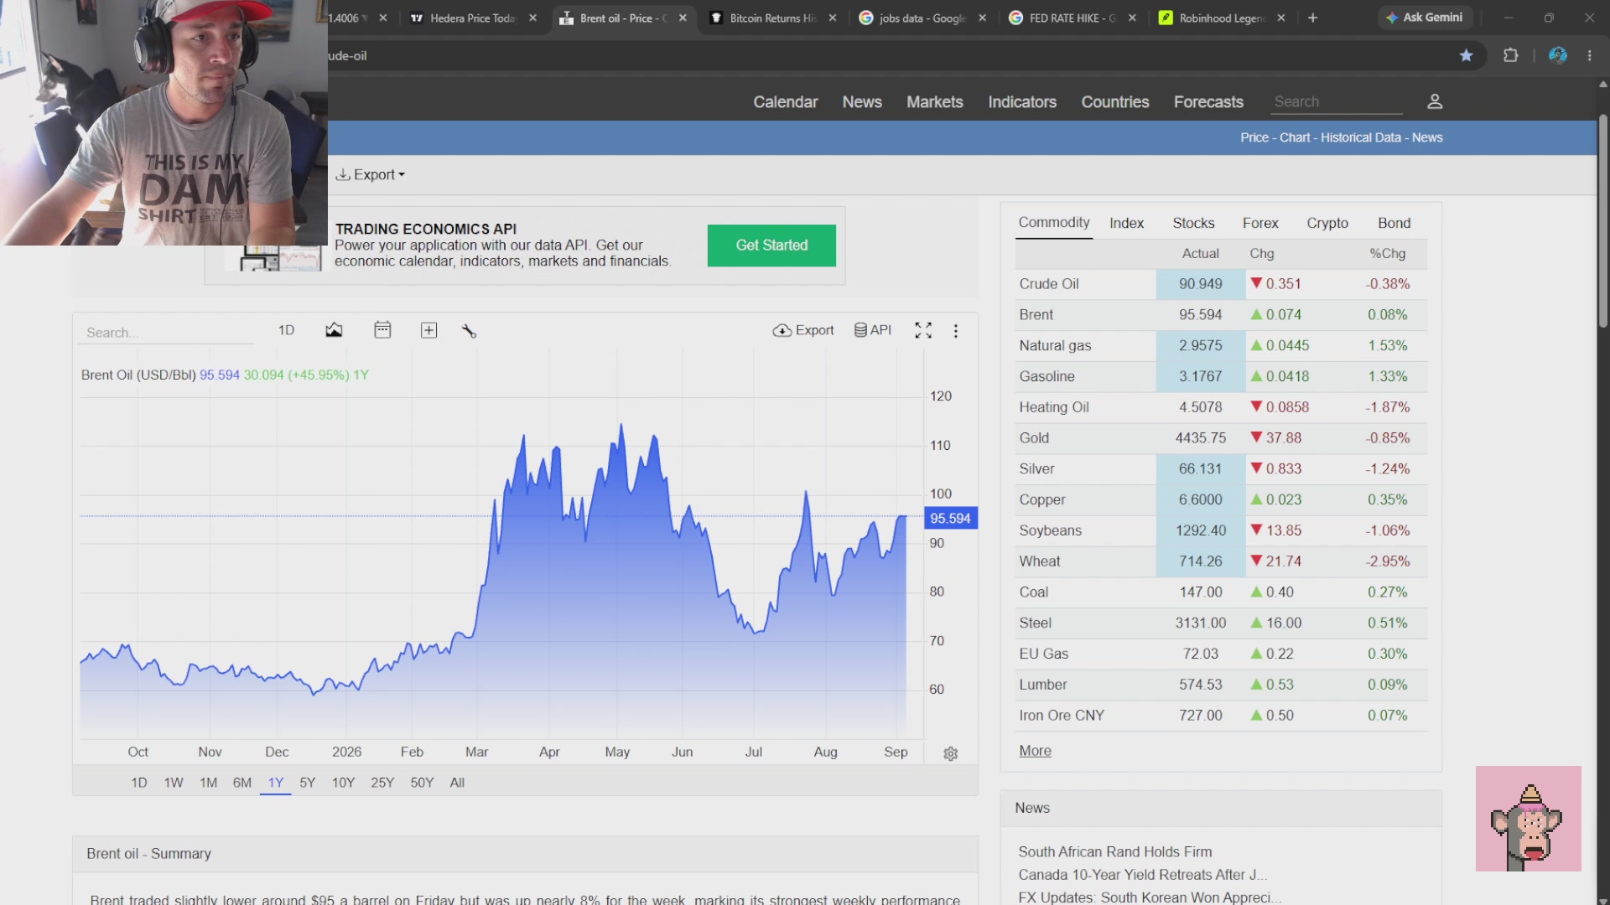Image resolution: width=1610 pixels, height=905 pixels.
Task: Open chart settings gear under the axis
Action: (950, 753)
